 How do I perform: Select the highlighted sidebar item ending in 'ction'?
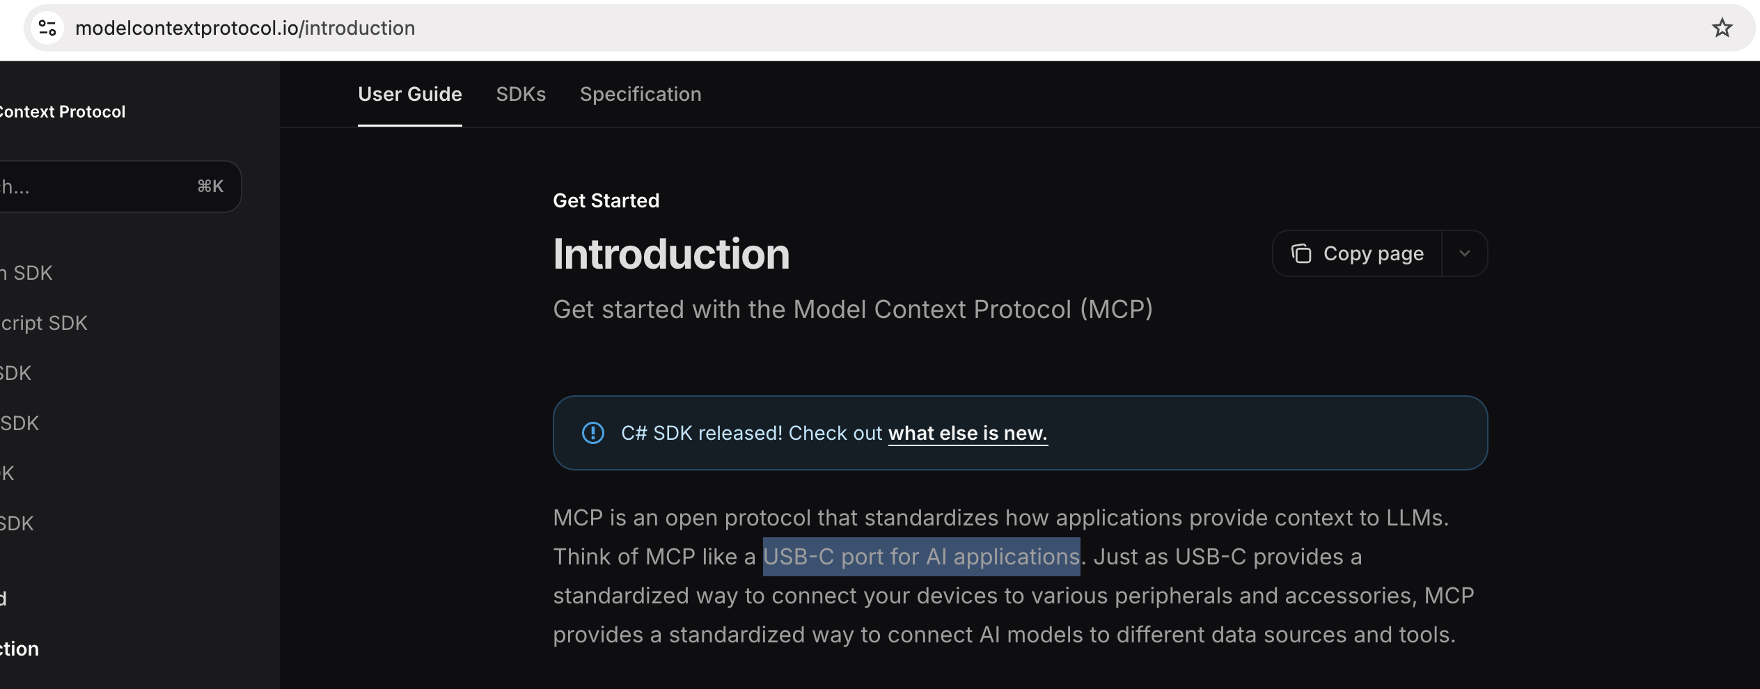(x=19, y=649)
